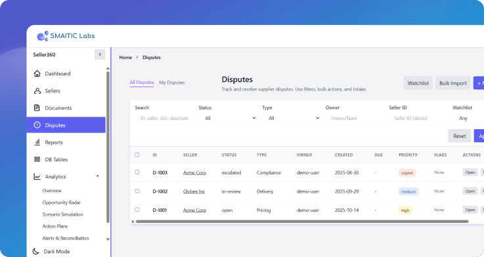Click the D-1003 ID cell
The image size is (484, 257).
click(160, 172)
